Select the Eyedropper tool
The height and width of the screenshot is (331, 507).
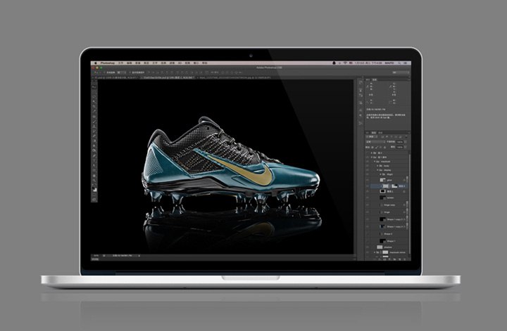[95, 111]
